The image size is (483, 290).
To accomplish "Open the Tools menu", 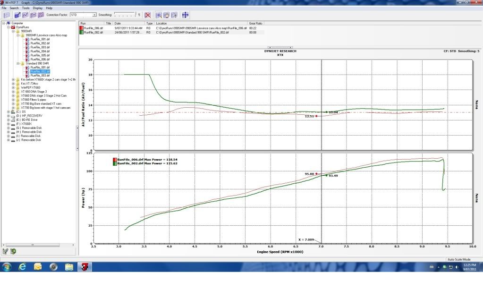I will pos(25,8).
